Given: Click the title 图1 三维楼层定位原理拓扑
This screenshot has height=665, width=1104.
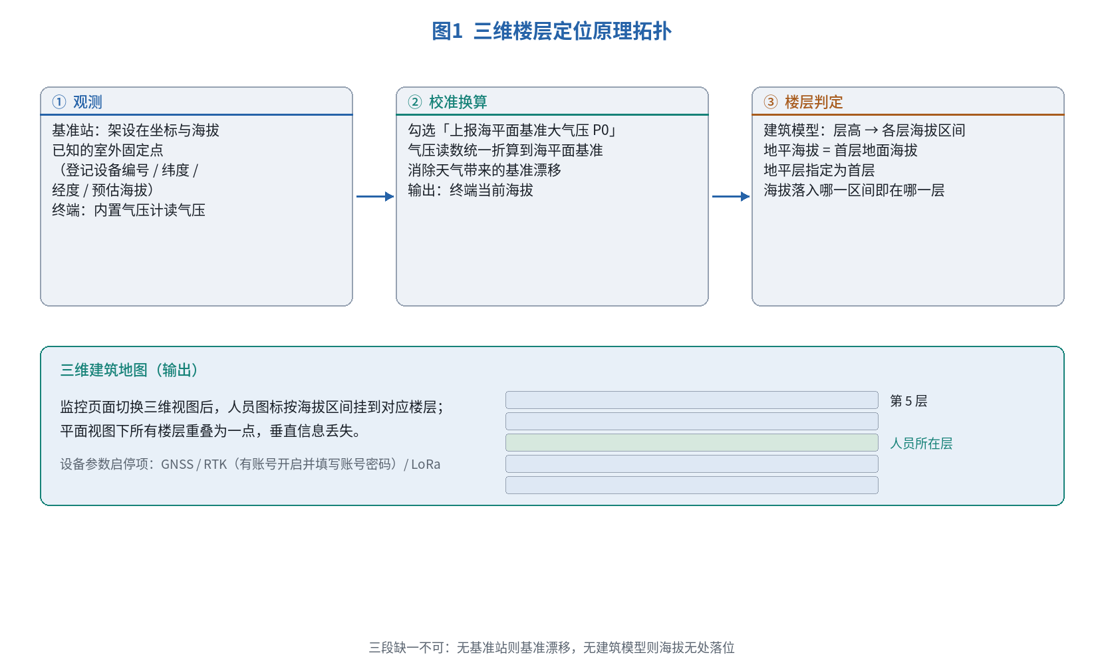Looking at the screenshot, I should 551,31.
